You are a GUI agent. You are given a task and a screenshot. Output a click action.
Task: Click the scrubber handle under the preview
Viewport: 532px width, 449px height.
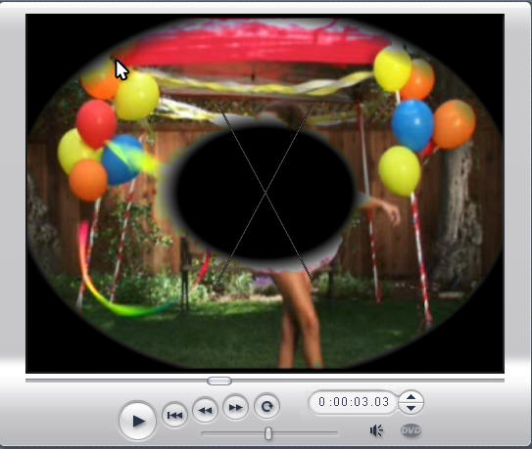219,381
